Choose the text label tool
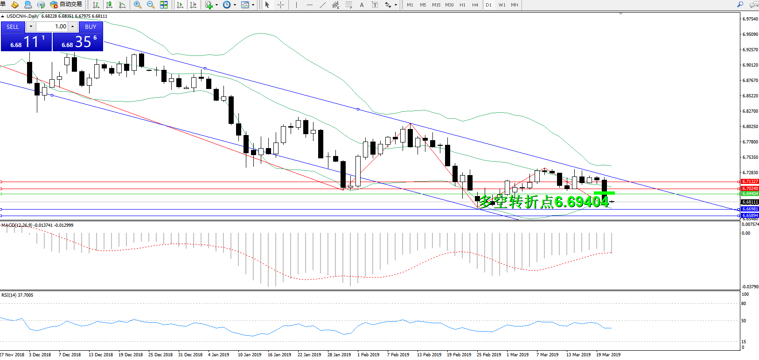 362,5
